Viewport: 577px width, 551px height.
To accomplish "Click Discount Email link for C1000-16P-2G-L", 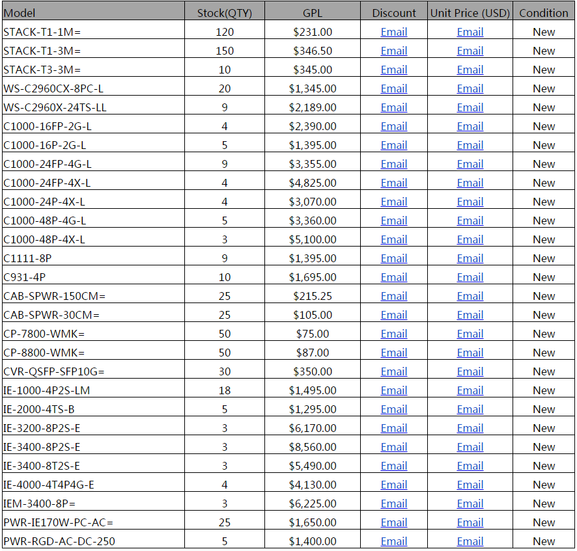I will point(394,145).
